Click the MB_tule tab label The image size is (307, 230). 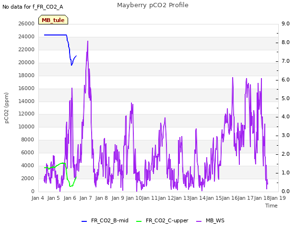point(53,20)
